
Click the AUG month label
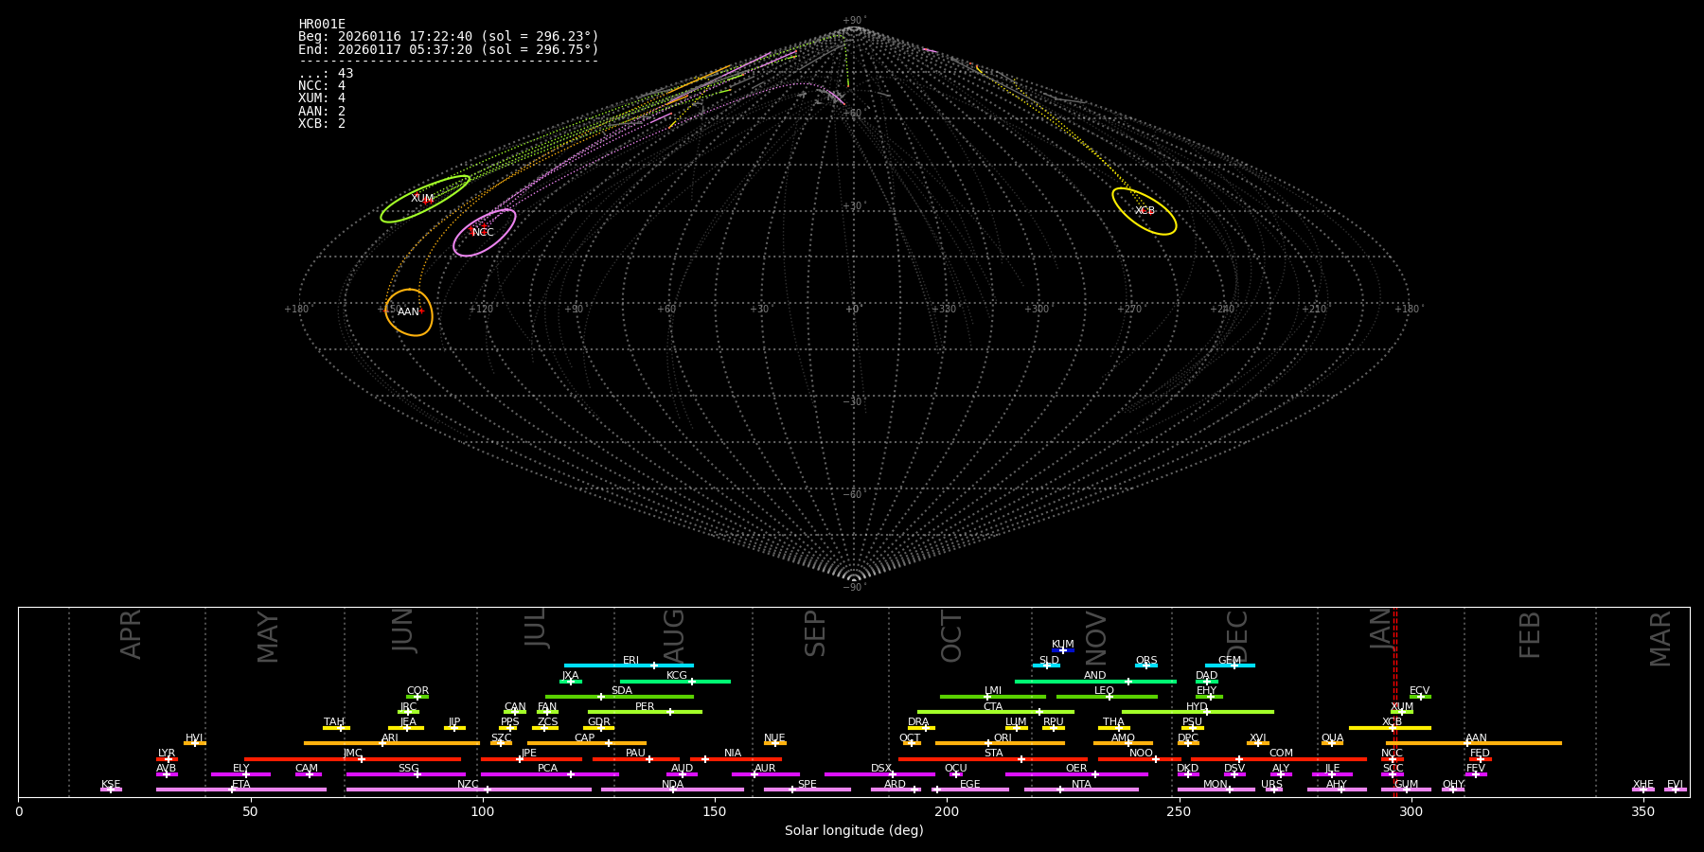(673, 634)
